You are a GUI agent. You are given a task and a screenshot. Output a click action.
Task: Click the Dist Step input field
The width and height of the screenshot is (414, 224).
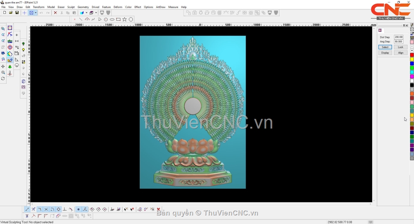[x=398, y=37]
